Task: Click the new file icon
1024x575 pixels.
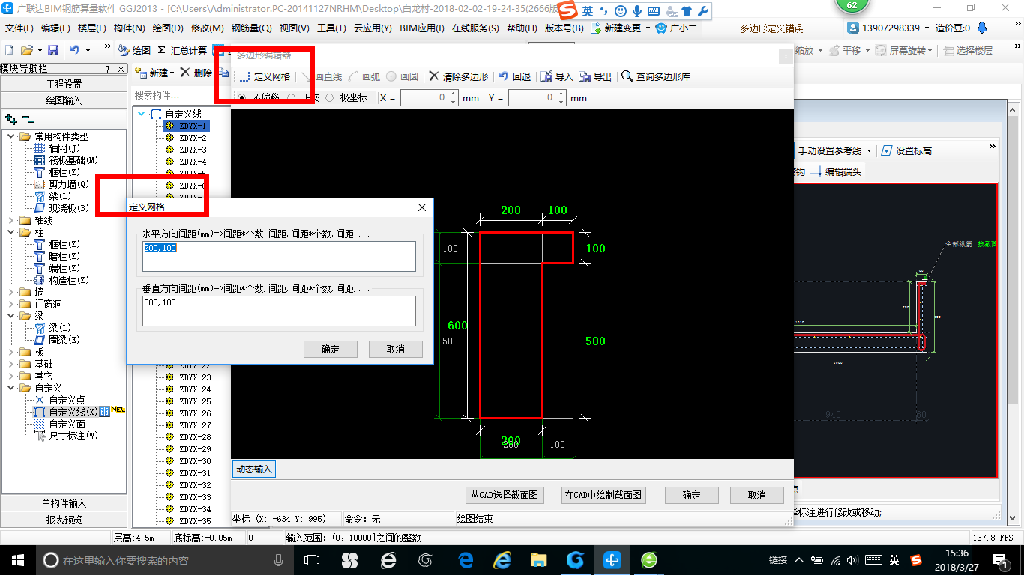Action: (x=9, y=50)
